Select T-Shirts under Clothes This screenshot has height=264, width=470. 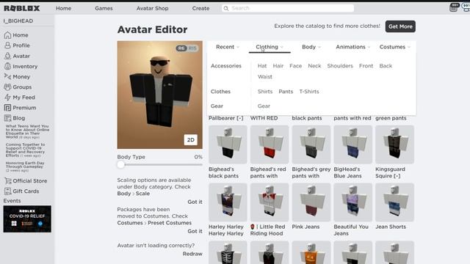(309, 92)
